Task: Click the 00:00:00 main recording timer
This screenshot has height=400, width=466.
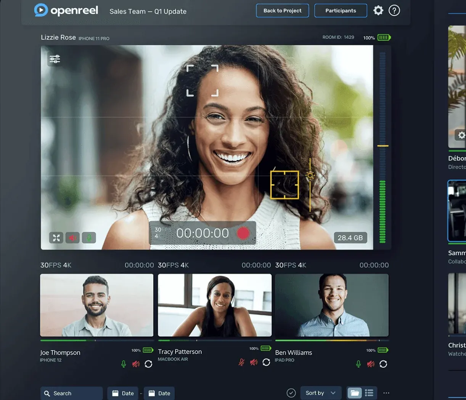Action: pyautogui.click(x=202, y=233)
